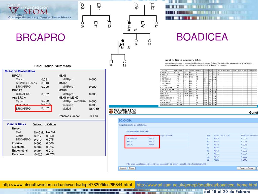Click the Weijnen row label

coord(68,105)
